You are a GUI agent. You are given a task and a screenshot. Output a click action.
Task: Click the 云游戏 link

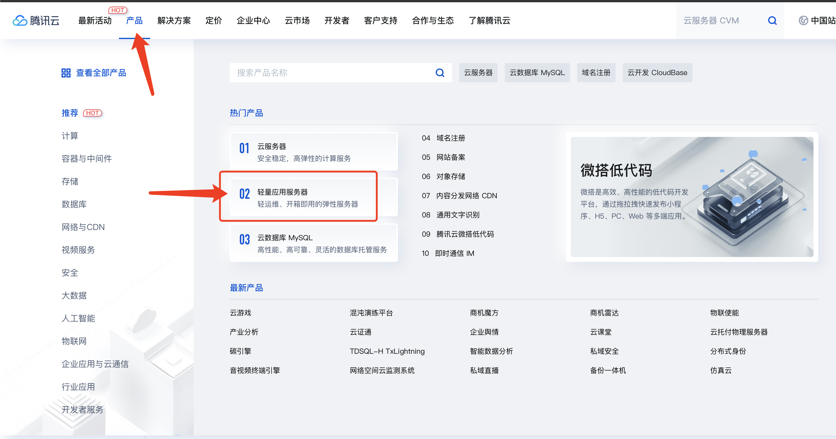(x=241, y=313)
